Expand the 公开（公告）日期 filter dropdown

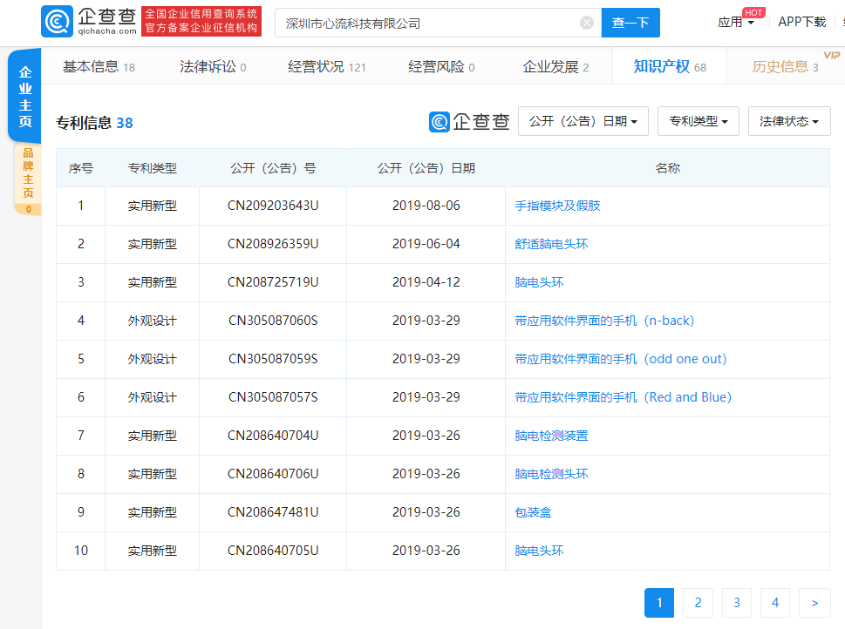[x=583, y=121]
